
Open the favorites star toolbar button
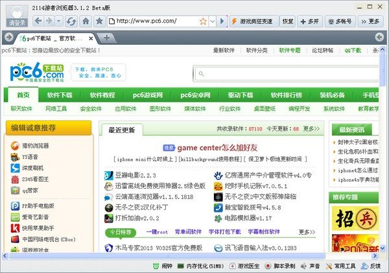99,21
